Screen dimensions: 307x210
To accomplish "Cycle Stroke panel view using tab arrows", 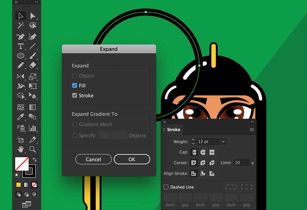I will click(164, 130).
